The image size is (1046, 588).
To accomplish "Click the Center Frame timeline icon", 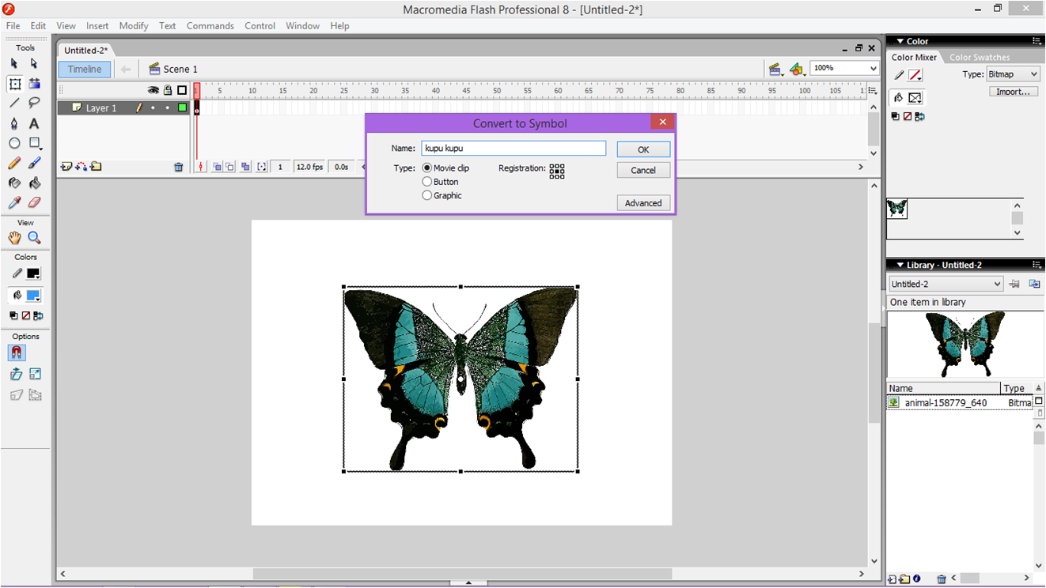I will point(201,167).
